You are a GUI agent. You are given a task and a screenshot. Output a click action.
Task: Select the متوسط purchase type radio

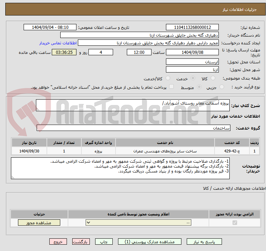coord(199,87)
